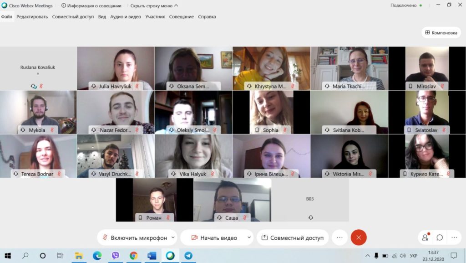The image size is (466, 263).
Task: Open the Файл menu
Action: tap(6, 17)
